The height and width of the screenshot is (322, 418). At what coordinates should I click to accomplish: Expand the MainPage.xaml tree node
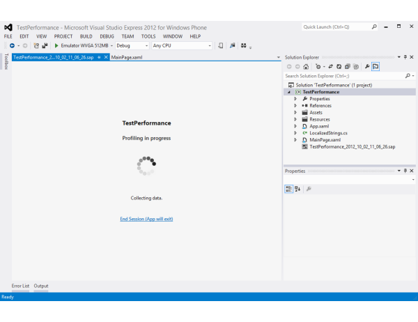[x=295, y=140]
